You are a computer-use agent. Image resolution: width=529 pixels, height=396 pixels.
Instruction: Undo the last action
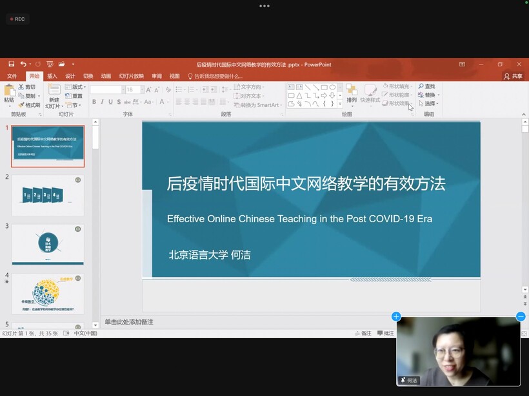[x=23, y=64]
